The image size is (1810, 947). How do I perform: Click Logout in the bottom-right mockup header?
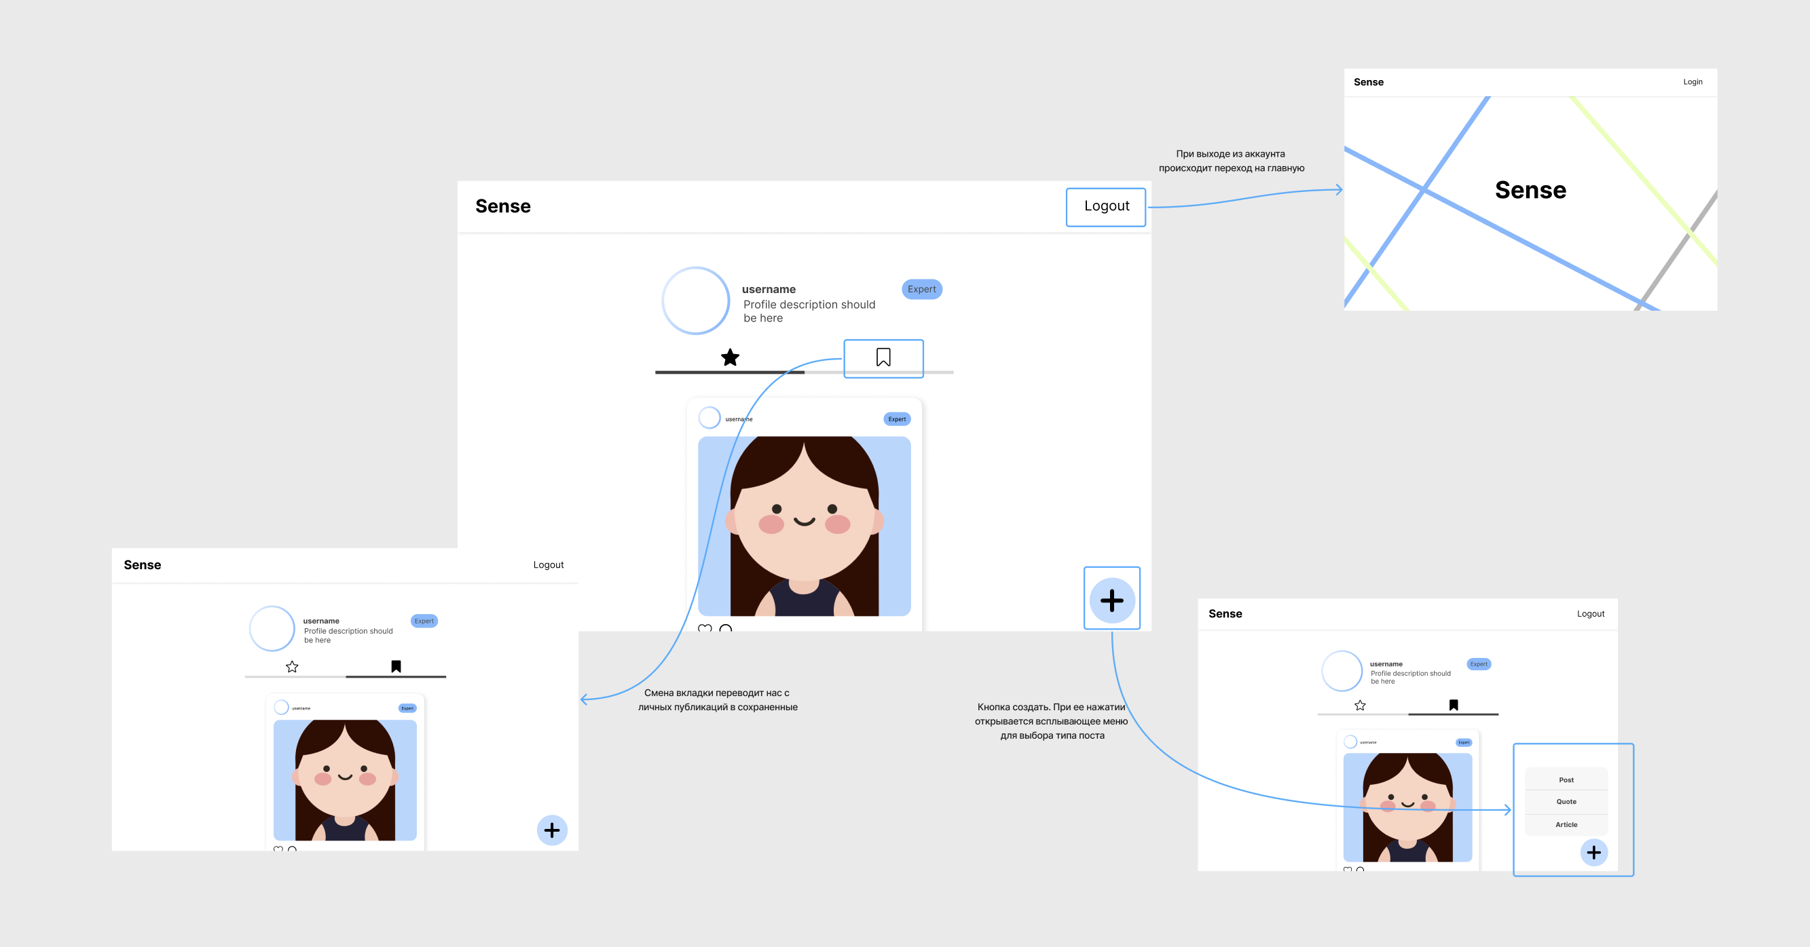1590,613
